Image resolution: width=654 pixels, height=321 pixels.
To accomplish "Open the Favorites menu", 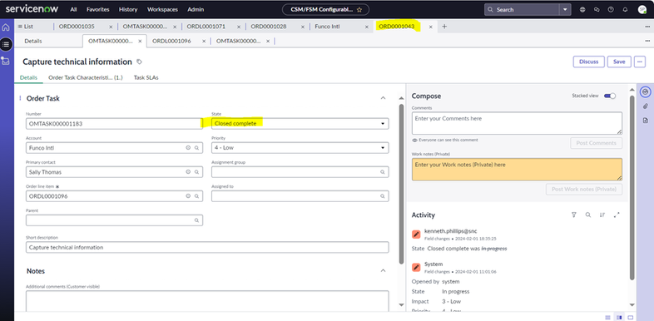I will (x=98, y=9).
